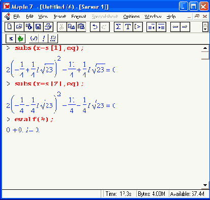Print the worksheet using the printer icon
The image size is (210, 200).
click(x=48, y=27)
